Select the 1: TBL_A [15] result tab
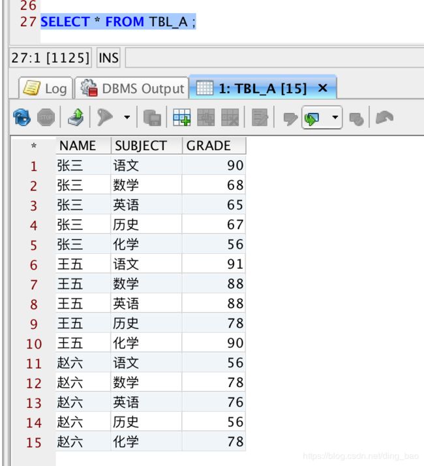424x466 pixels. coord(263,88)
